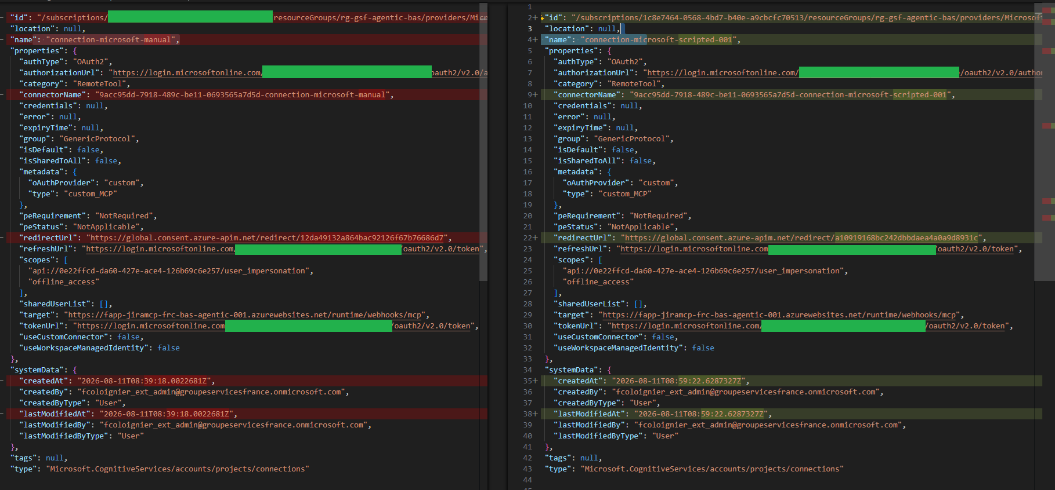Click "custom_MCP" in the left pane
Viewport: 1055px width, 490px height.
(90, 194)
